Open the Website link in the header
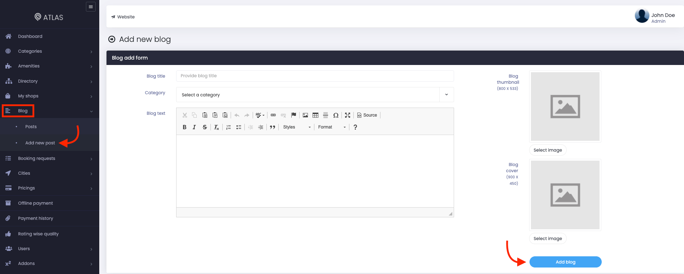Viewport: 684px width, 274px height. click(x=123, y=17)
